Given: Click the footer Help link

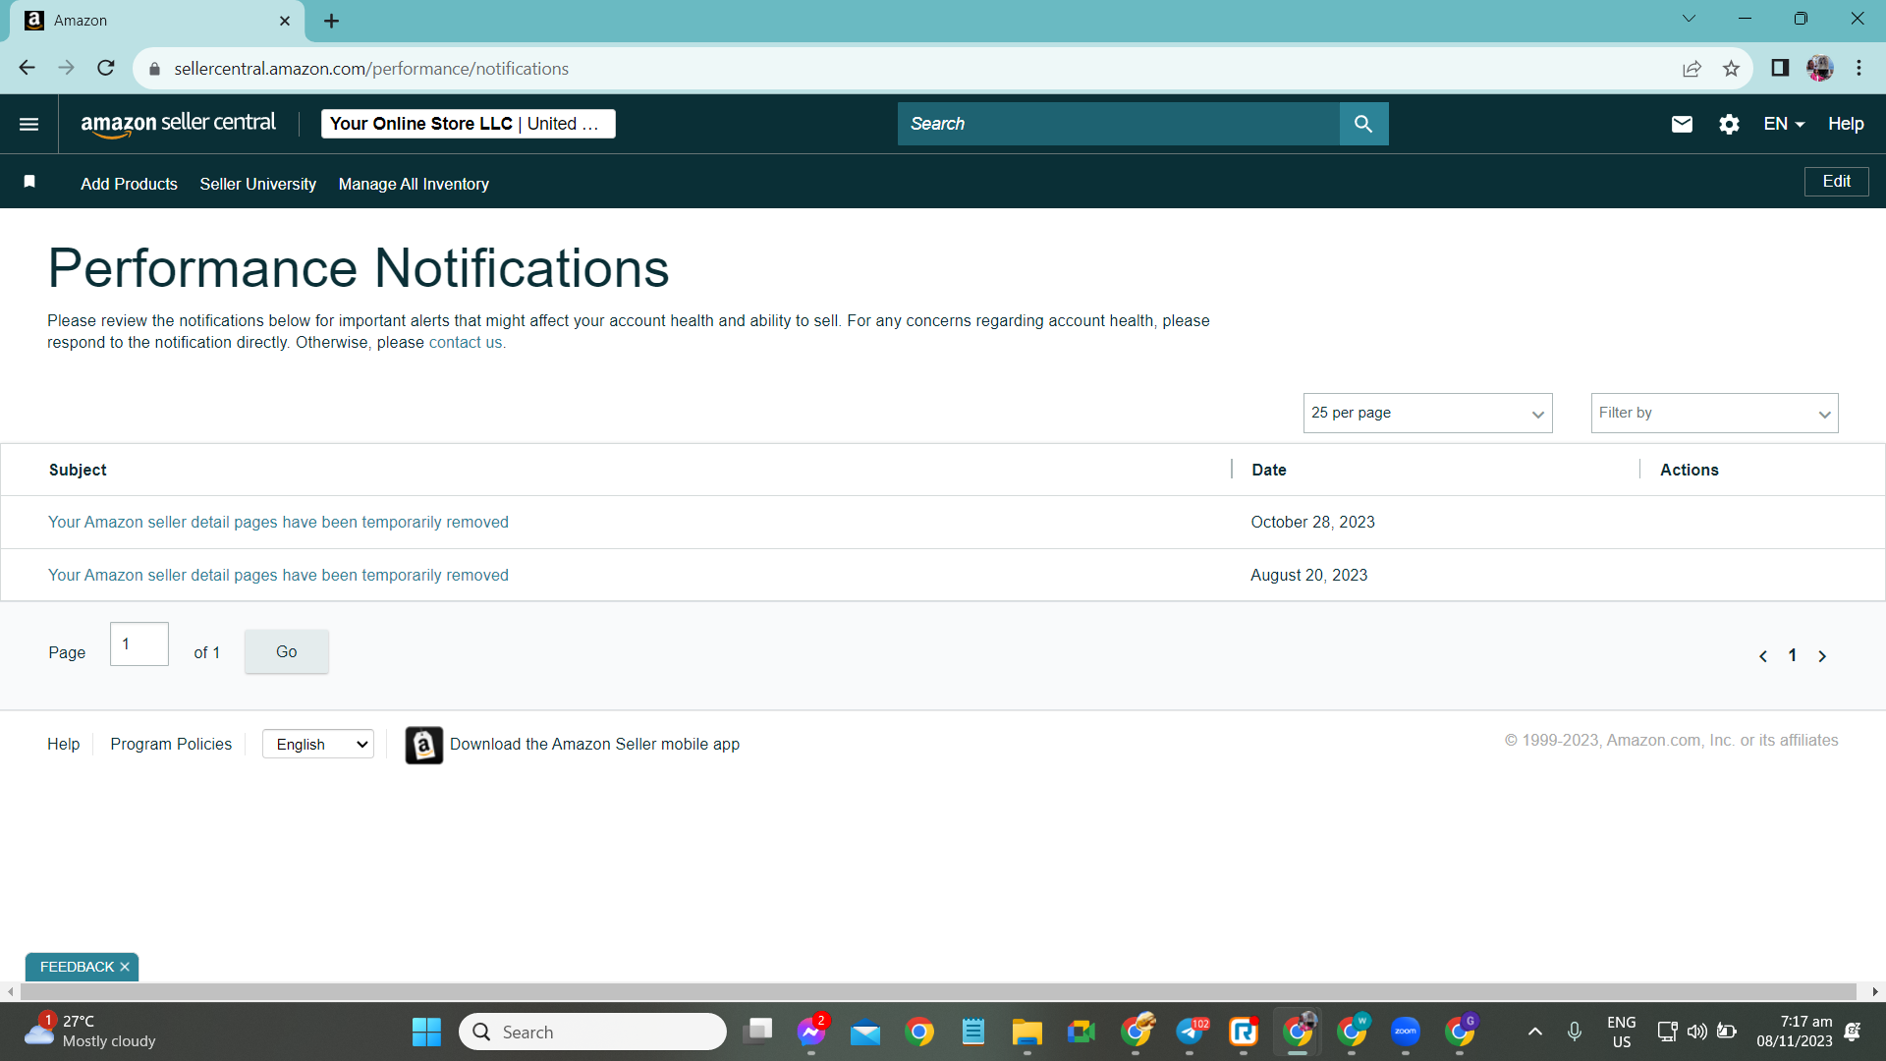Looking at the screenshot, I should (63, 745).
